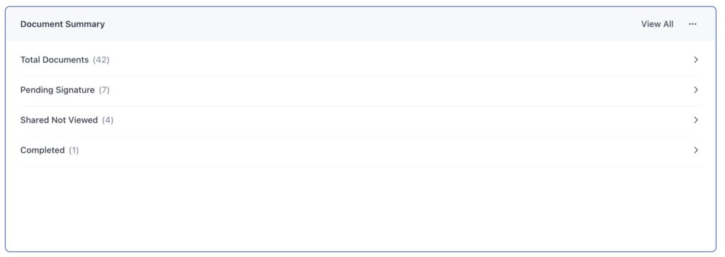The height and width of the screenshot is (257, 725).
Task: Click the (4) count beside Shared Not Viewed
Action: [x=108, y=120]
